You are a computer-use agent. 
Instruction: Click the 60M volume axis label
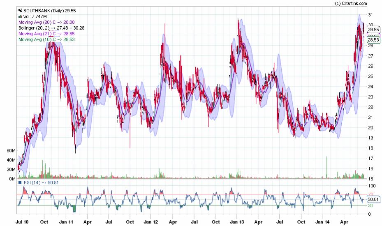point(11,150)
